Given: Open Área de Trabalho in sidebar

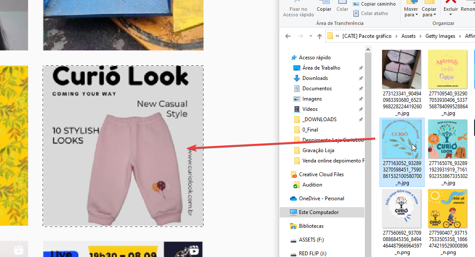Looking at the screenshot, I should (x=321, y=68).
